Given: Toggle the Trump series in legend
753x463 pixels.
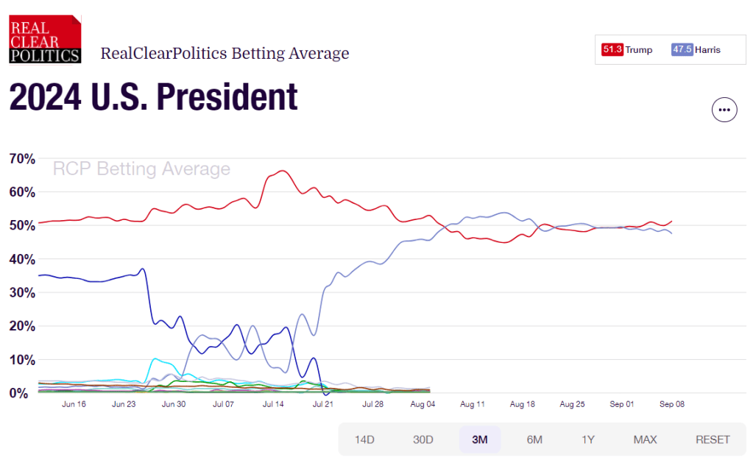Looking at the screenshot, I should click(638, 50).
